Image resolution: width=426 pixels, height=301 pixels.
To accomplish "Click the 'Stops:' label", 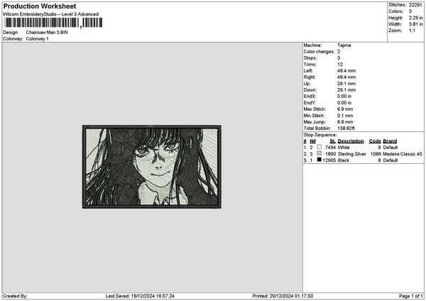I will point(310,58).
